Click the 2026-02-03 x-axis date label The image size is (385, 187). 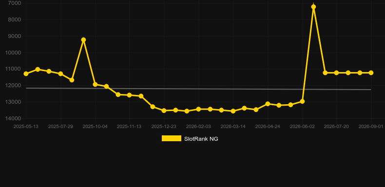click(x=198, y=127)
